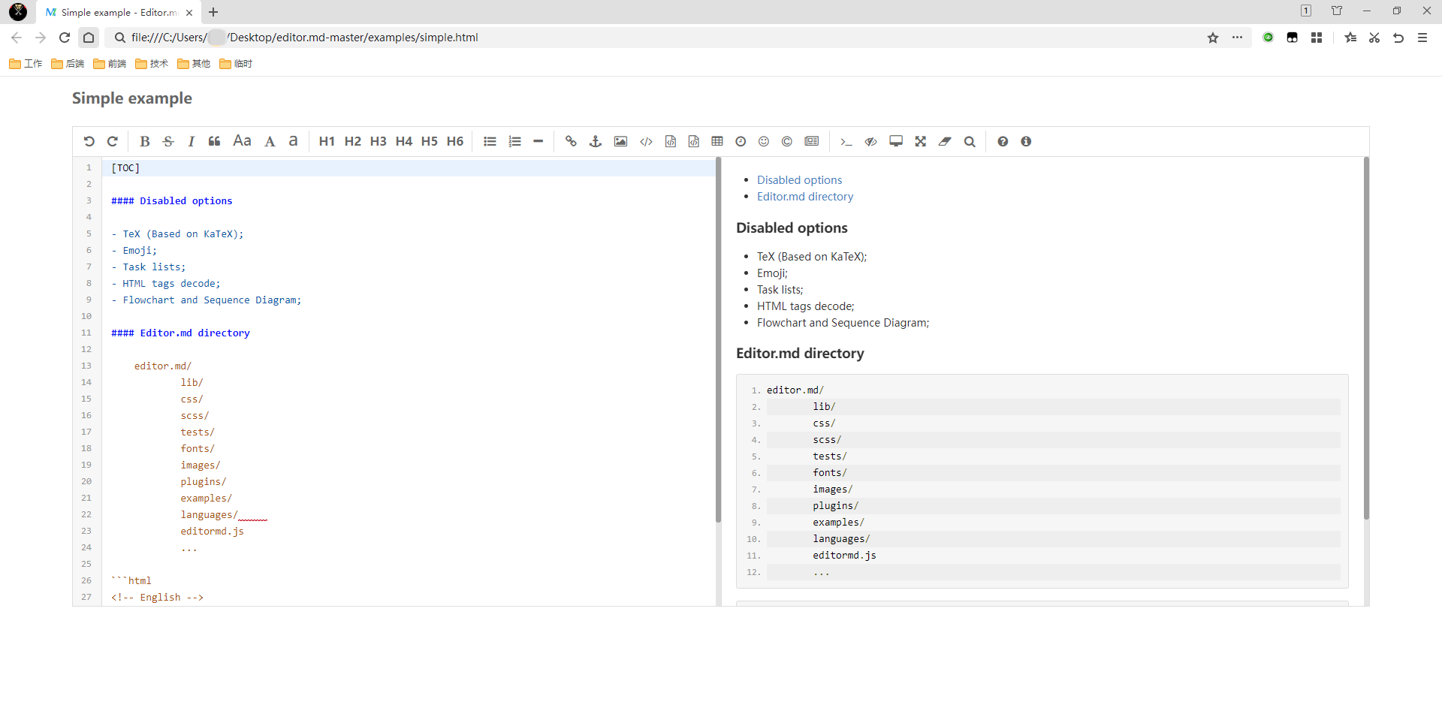Click '#### Disabled options' source line
This screenshot has height=714, width=1442.
click(172, 201)
